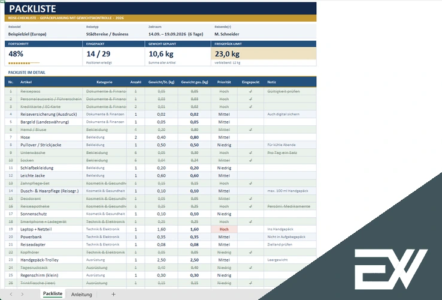The image size is (442, 300).
Task: Click the progress bar under 48%
Action: (x=24, y=63)
